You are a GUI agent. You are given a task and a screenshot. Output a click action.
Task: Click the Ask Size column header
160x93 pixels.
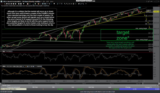point(91,87)
